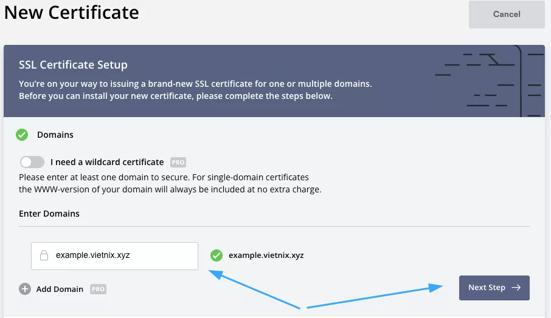Click the arrow icon inside Next Step
Screen dimensions: 551x318
pos(516,288)
